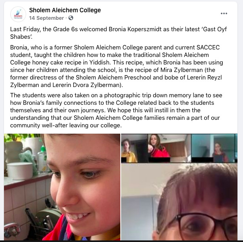Click the name Mira Zylberman in the post
This screenshot has height=242, width=243.
pyautogui.click(x=182, y=70)
